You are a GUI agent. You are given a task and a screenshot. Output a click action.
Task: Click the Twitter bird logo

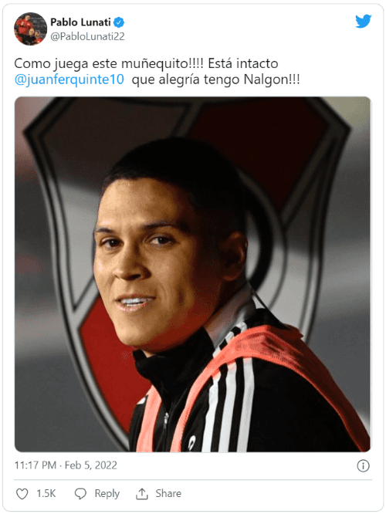click(x=363, y=22)
